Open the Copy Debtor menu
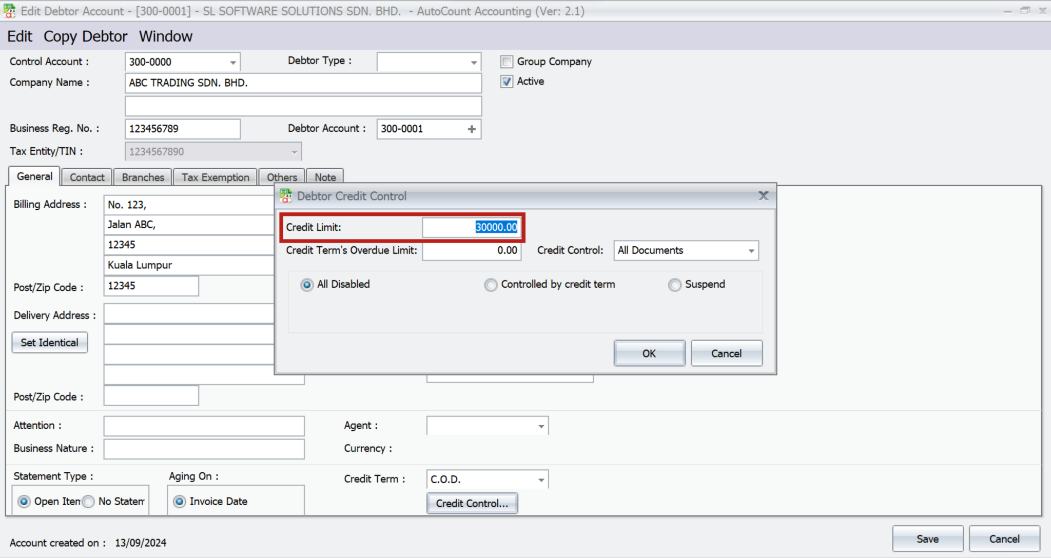Screen dimensions: 1051x558 [x=85, y=36]
